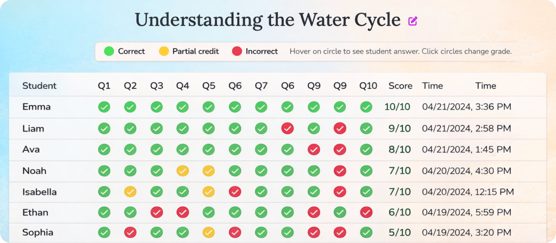The image size is (556, 243).
Task: Click Sophia's Q2 incorrect circle
Action: [130, 232]
